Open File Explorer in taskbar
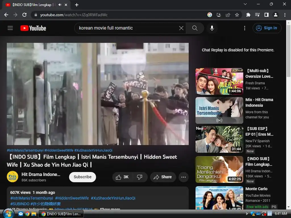 (x=34, y=214)
